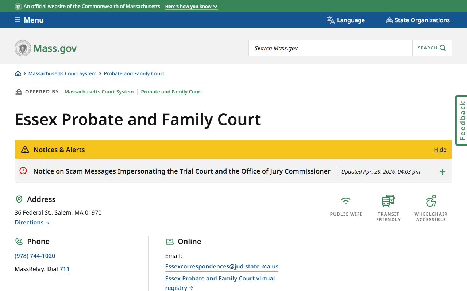The height and width of the screenshot is (291, 467).
Task: Open the Language selector
Action: click(346, 20)
